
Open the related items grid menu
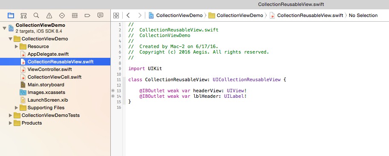(116, 15)
